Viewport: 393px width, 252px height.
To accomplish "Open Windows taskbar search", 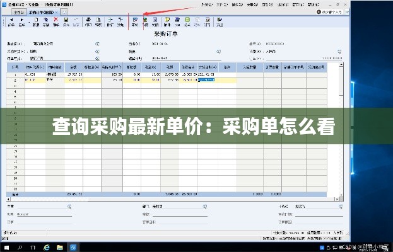I will click(20, 248).
